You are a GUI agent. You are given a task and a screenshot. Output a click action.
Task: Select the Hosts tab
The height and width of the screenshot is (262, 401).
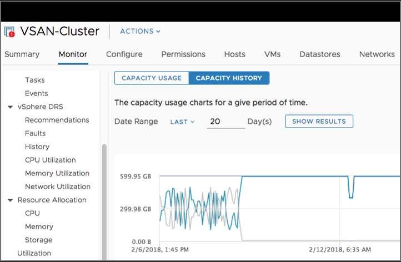[234, 54]
